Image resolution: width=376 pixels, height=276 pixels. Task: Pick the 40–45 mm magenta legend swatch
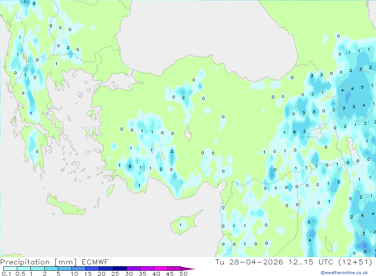click(161, 268)
